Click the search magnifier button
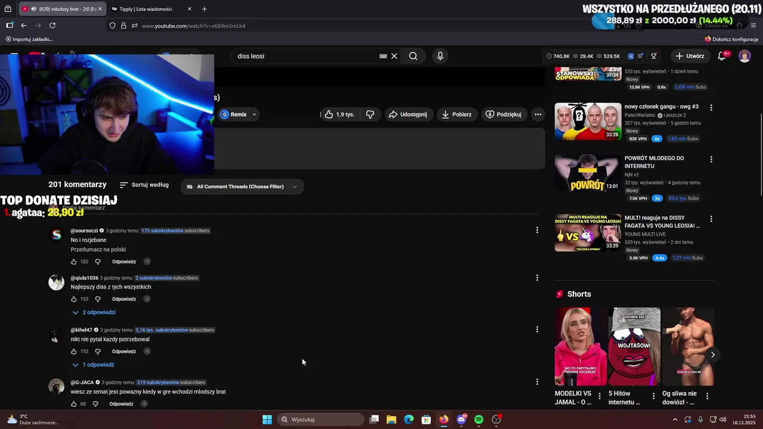 click(x=413, y=56)
